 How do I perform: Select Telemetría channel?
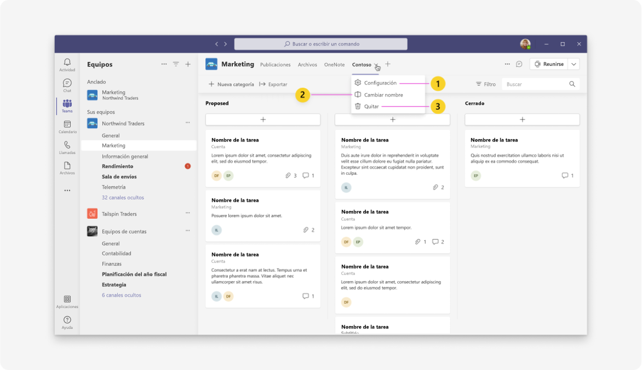113,187
